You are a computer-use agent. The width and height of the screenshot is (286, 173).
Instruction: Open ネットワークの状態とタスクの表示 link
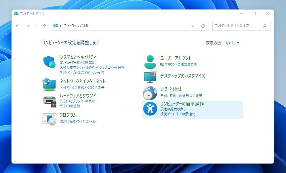tap(82, 88)
